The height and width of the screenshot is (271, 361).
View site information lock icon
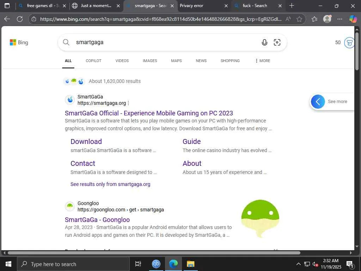[34, 19]
